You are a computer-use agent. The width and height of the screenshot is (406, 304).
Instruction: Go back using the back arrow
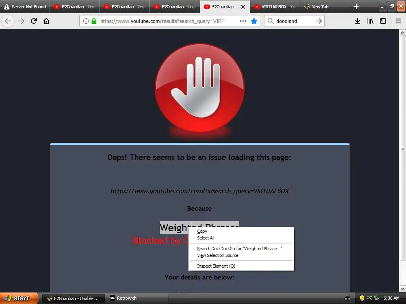pyautogui.click(x=8, y=21)
